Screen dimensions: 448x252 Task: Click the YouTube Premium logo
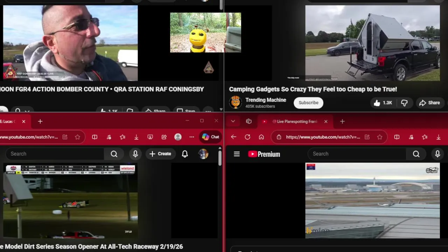pos(264,154)
